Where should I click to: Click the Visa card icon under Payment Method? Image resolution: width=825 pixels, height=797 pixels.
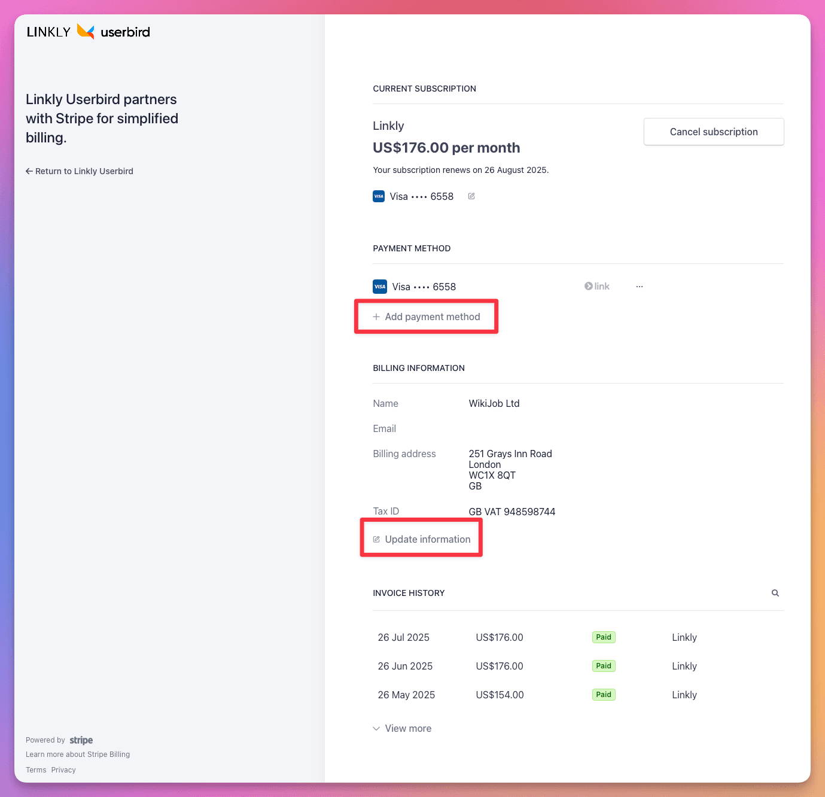pyautogui.click(x=379, y=287)
